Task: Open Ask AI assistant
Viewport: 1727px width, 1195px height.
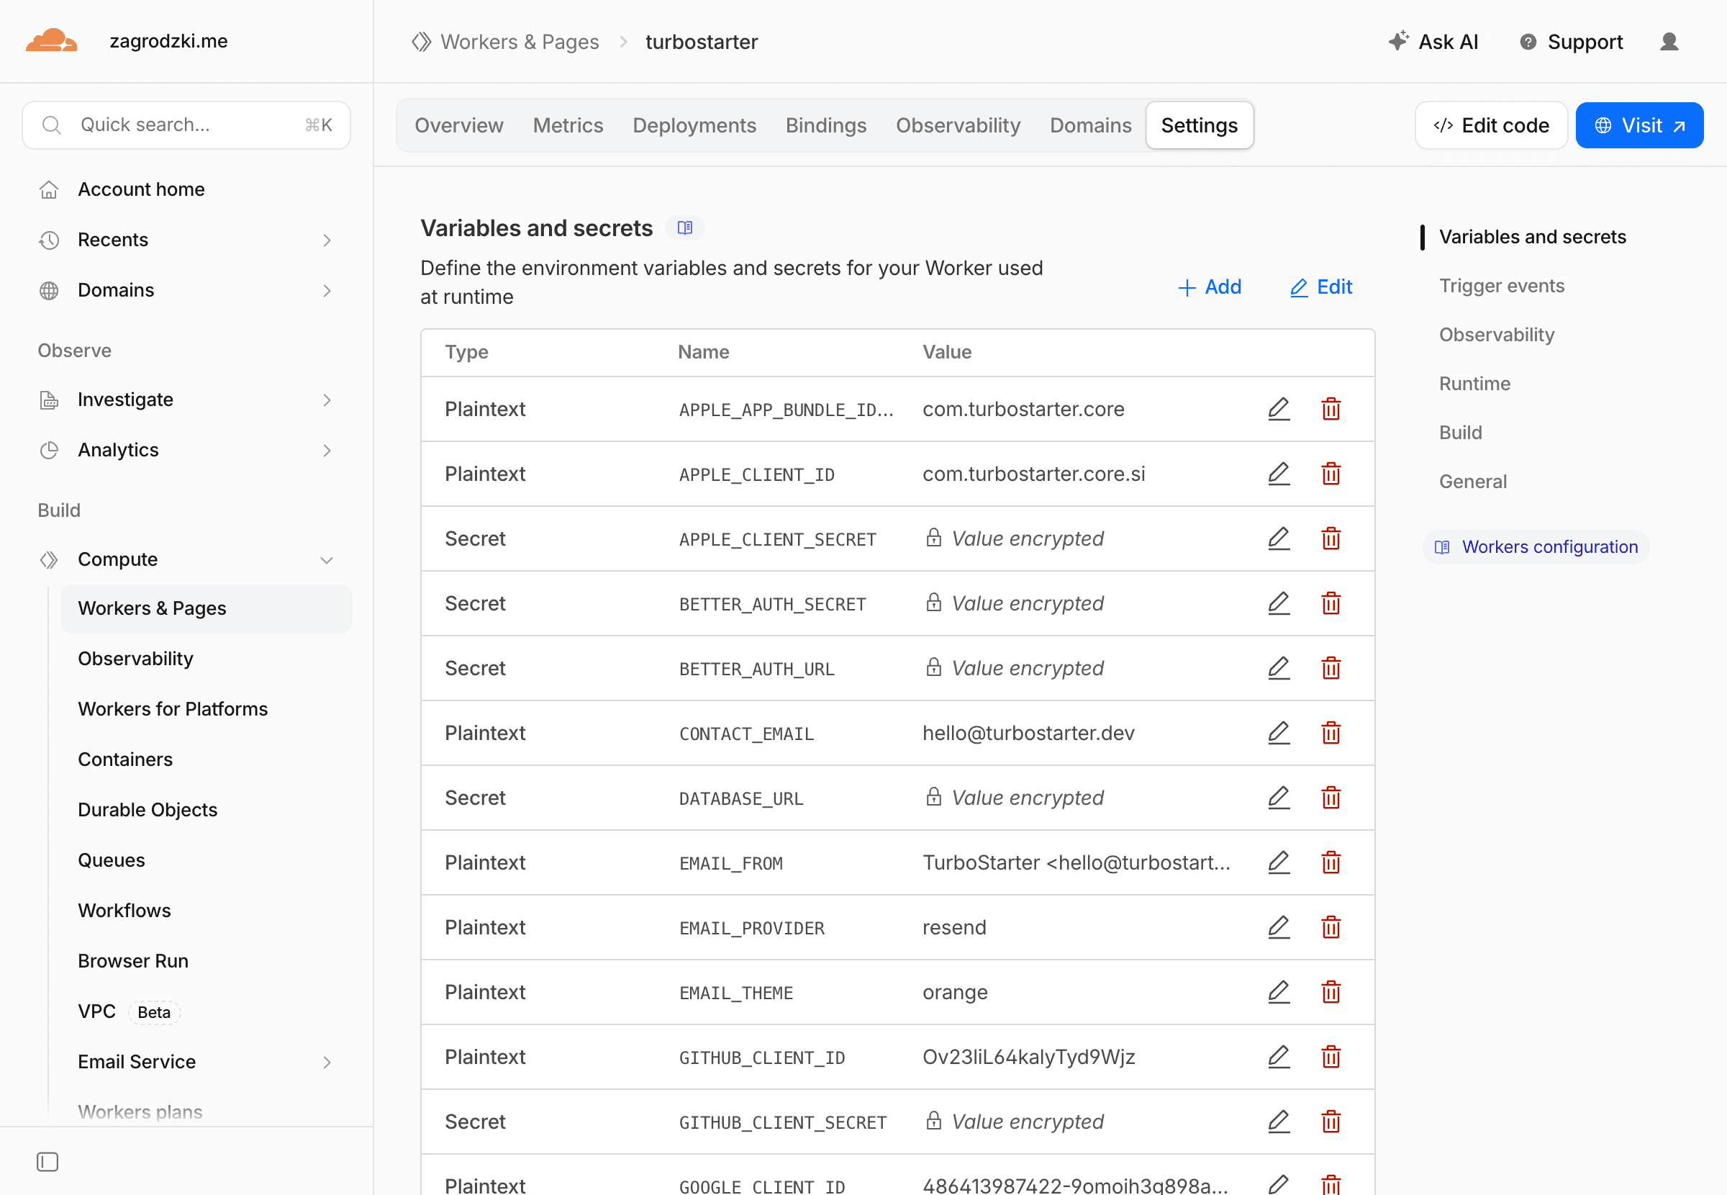Action: 1432,42
